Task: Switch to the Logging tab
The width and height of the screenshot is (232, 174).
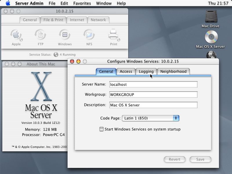Action: (146, 72)
